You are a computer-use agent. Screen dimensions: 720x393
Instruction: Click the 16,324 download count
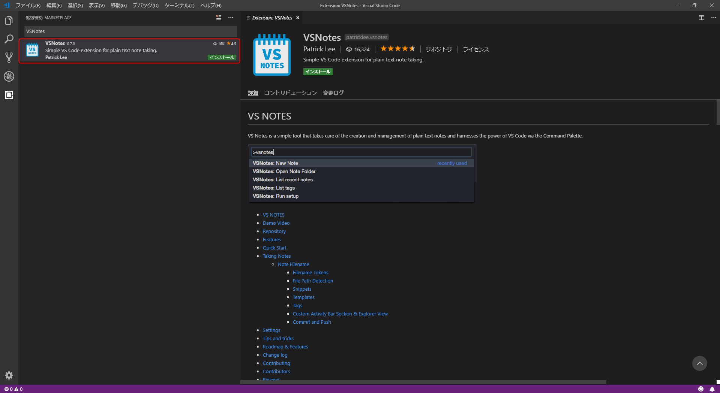tap(358, 49)
